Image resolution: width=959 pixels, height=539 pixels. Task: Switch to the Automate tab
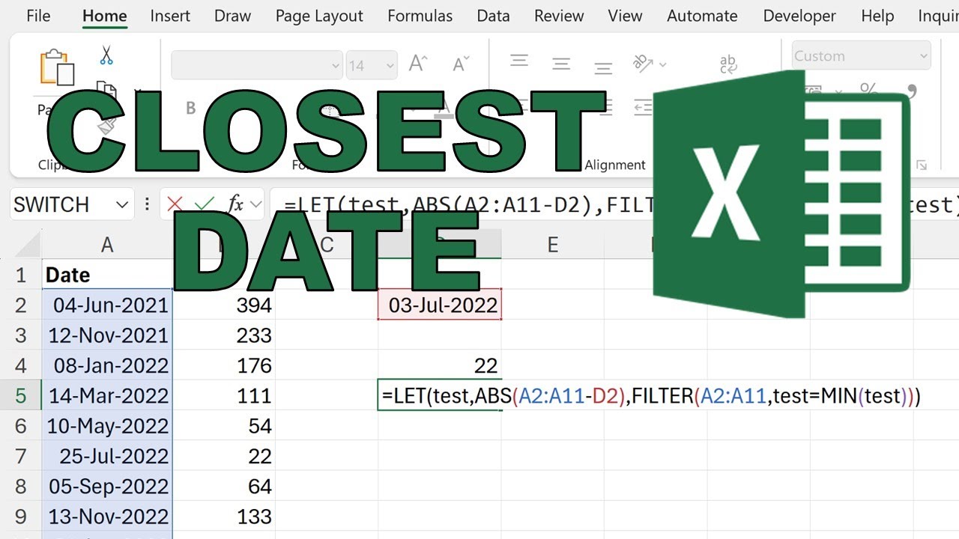tap(702, 16)
